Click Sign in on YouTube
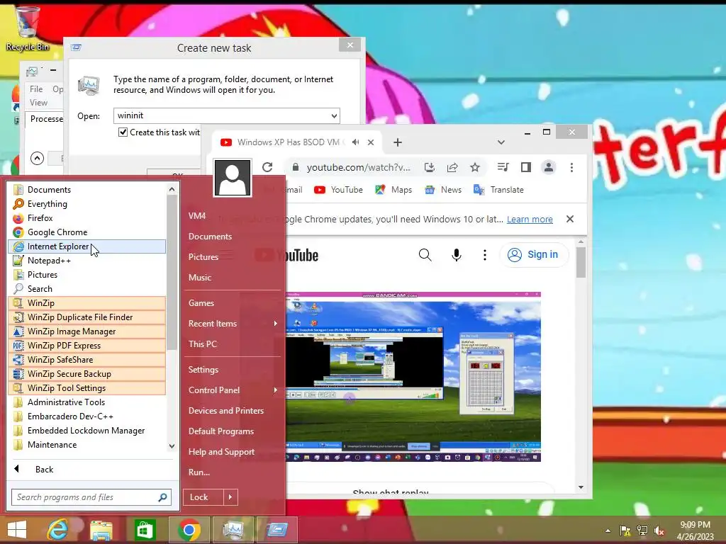This screenshot has height=544, width=726. click(533, 254)
